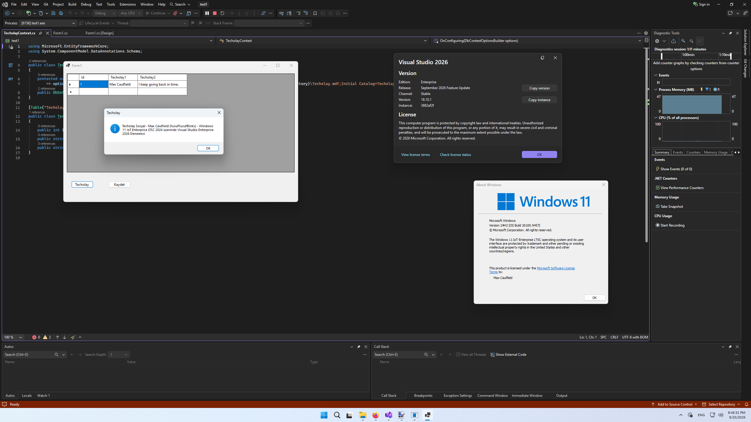Click the code cleanup broom icon
This screenshot has width=751, height=422.
point(73,337)
